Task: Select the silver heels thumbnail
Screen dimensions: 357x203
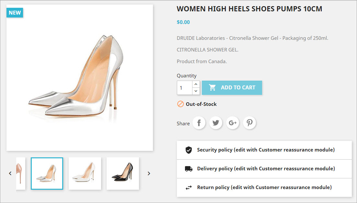Action: 47,174
